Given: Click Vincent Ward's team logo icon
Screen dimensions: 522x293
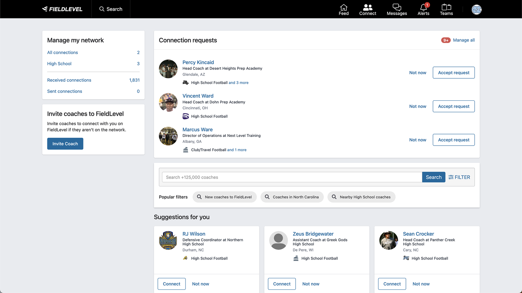Looking at the screenshot, I should pyautogui.click(x=186, y=116).
